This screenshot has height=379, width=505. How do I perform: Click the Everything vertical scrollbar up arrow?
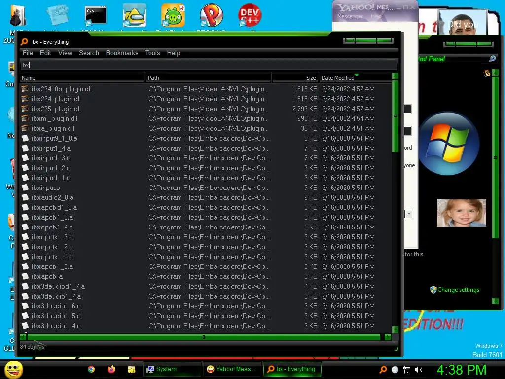tap(396, 76)
